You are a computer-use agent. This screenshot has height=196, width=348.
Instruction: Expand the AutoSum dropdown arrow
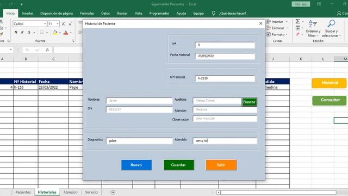(x=303, y=22)
